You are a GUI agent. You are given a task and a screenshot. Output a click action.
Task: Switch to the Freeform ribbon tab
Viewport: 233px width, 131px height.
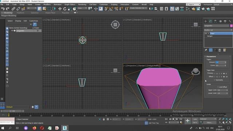pos(20,13)
